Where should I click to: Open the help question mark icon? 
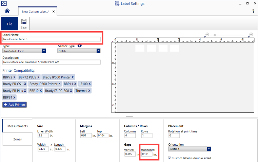click(x=253, y=11)
